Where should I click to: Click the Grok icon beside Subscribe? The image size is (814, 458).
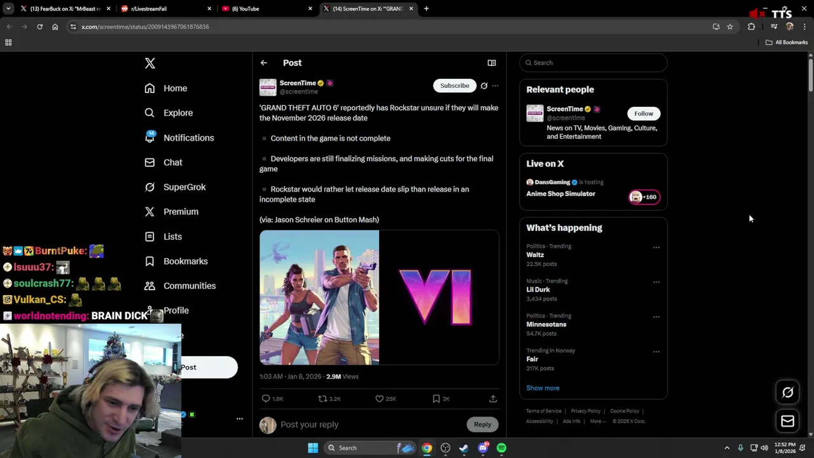tap(484, 86)
